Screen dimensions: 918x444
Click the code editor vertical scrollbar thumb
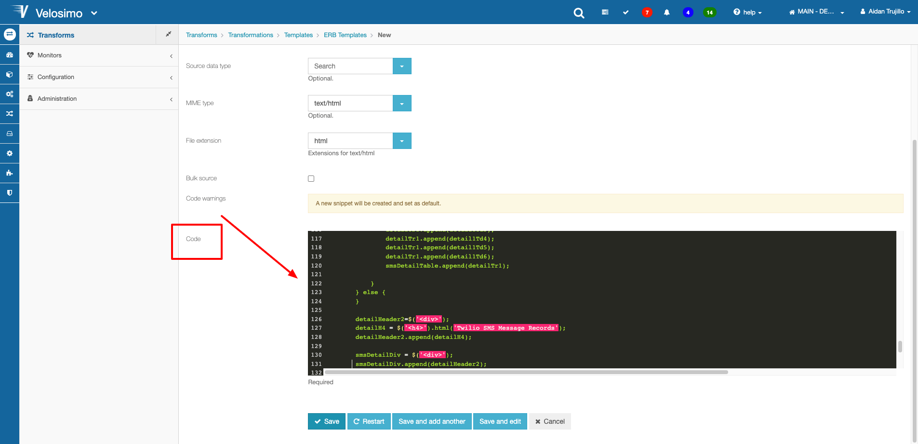click(900, 346)
